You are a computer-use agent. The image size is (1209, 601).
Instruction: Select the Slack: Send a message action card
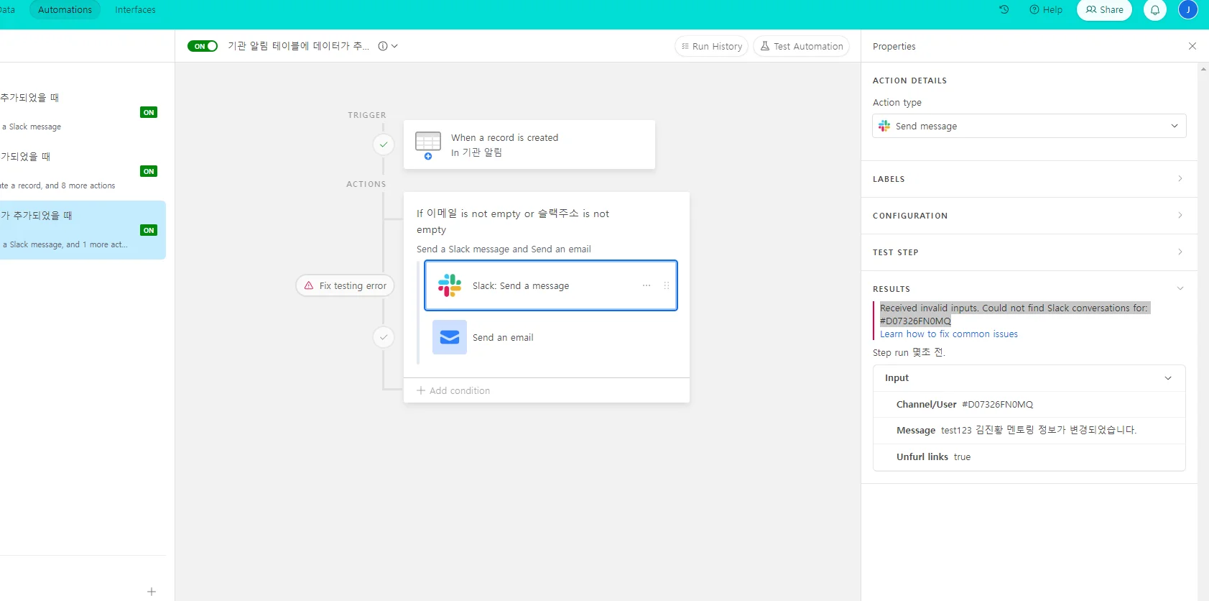coord(551,285)
